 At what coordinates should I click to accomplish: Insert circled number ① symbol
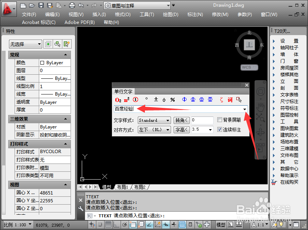coord(136,100)
